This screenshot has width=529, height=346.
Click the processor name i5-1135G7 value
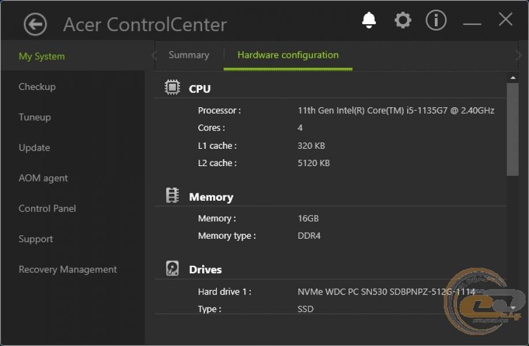point(396,111)
